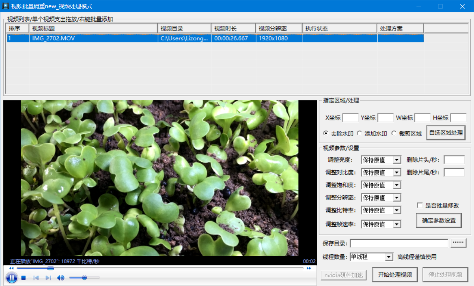Screen dimensions: 474x286
Task: Click the 确定参数设置 button
Action: pos(439,220)
